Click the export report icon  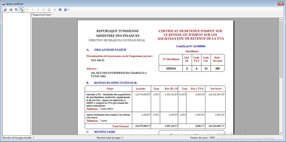[x=5, y=10]
